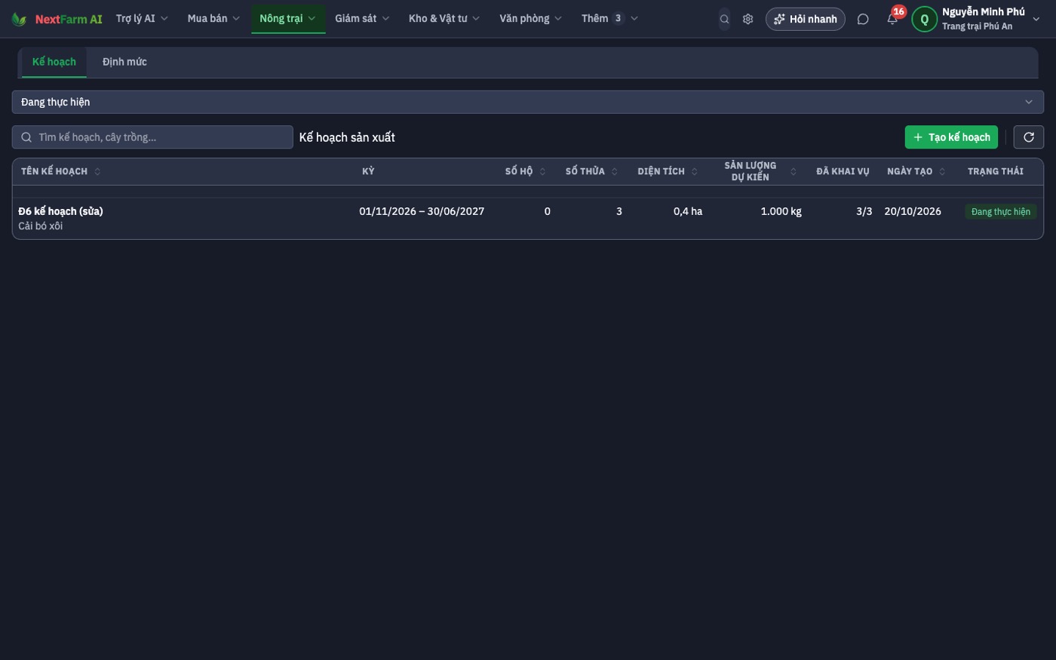Open notifications bell with 16 badge

892,19
